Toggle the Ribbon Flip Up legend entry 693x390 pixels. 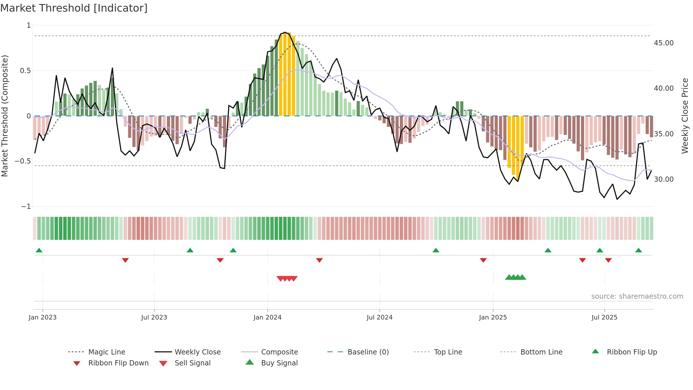[624, 352]
